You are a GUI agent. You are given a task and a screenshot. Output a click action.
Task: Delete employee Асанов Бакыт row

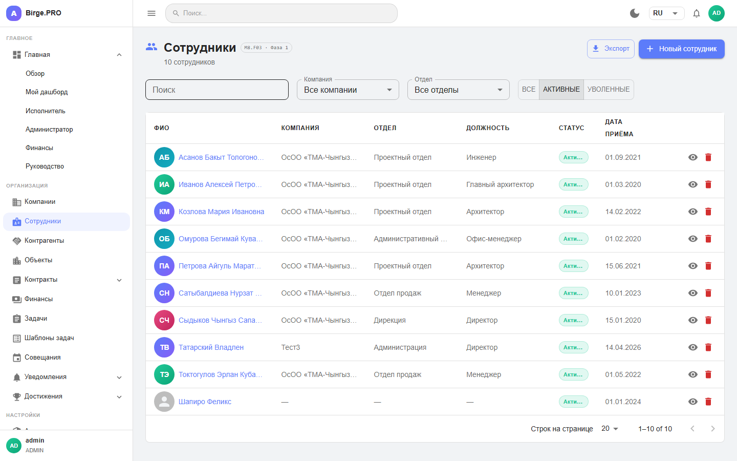click(x=708, y=157)
